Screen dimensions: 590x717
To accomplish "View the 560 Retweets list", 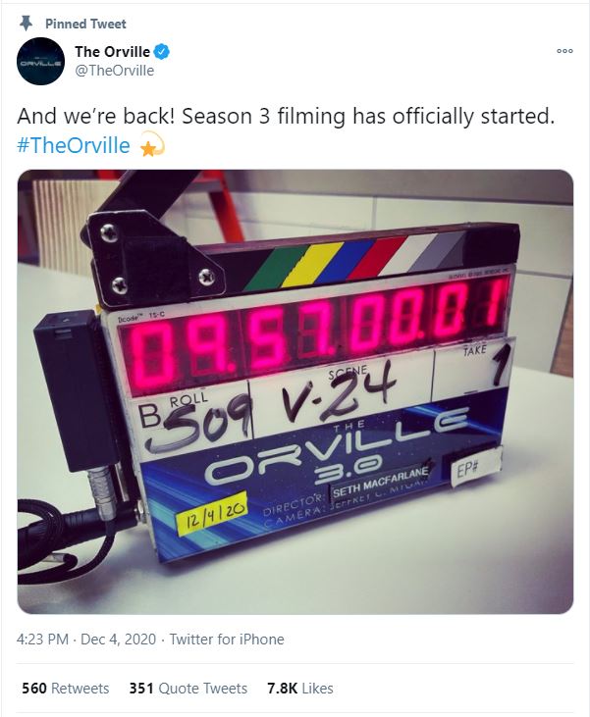I will (x=66, y=689).
